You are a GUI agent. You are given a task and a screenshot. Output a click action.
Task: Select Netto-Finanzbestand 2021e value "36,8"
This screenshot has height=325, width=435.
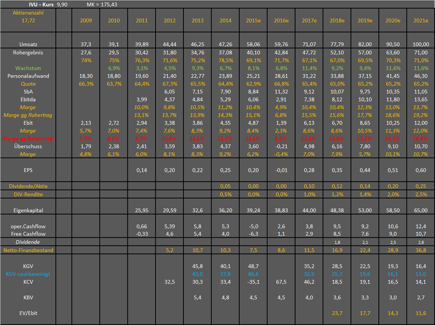pos(421,250)
